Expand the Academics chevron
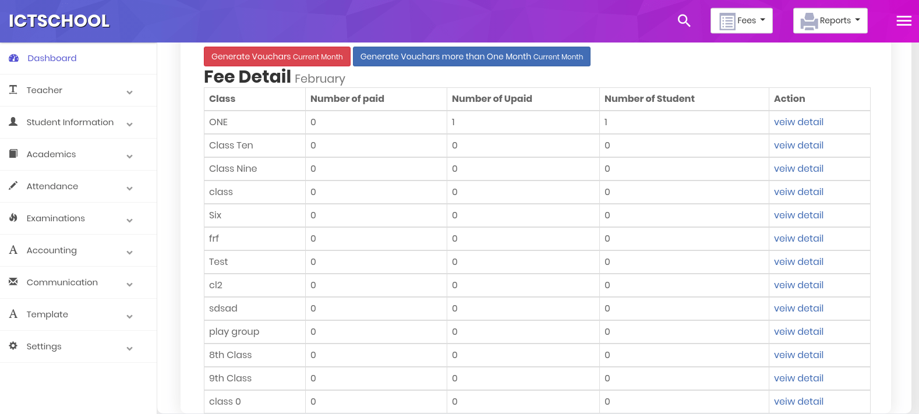The image size is (919, 414). pyautogui.click(x=129, y=156)
